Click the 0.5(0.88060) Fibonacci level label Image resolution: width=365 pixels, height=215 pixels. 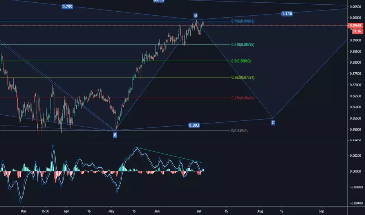[x=241, y=61]
